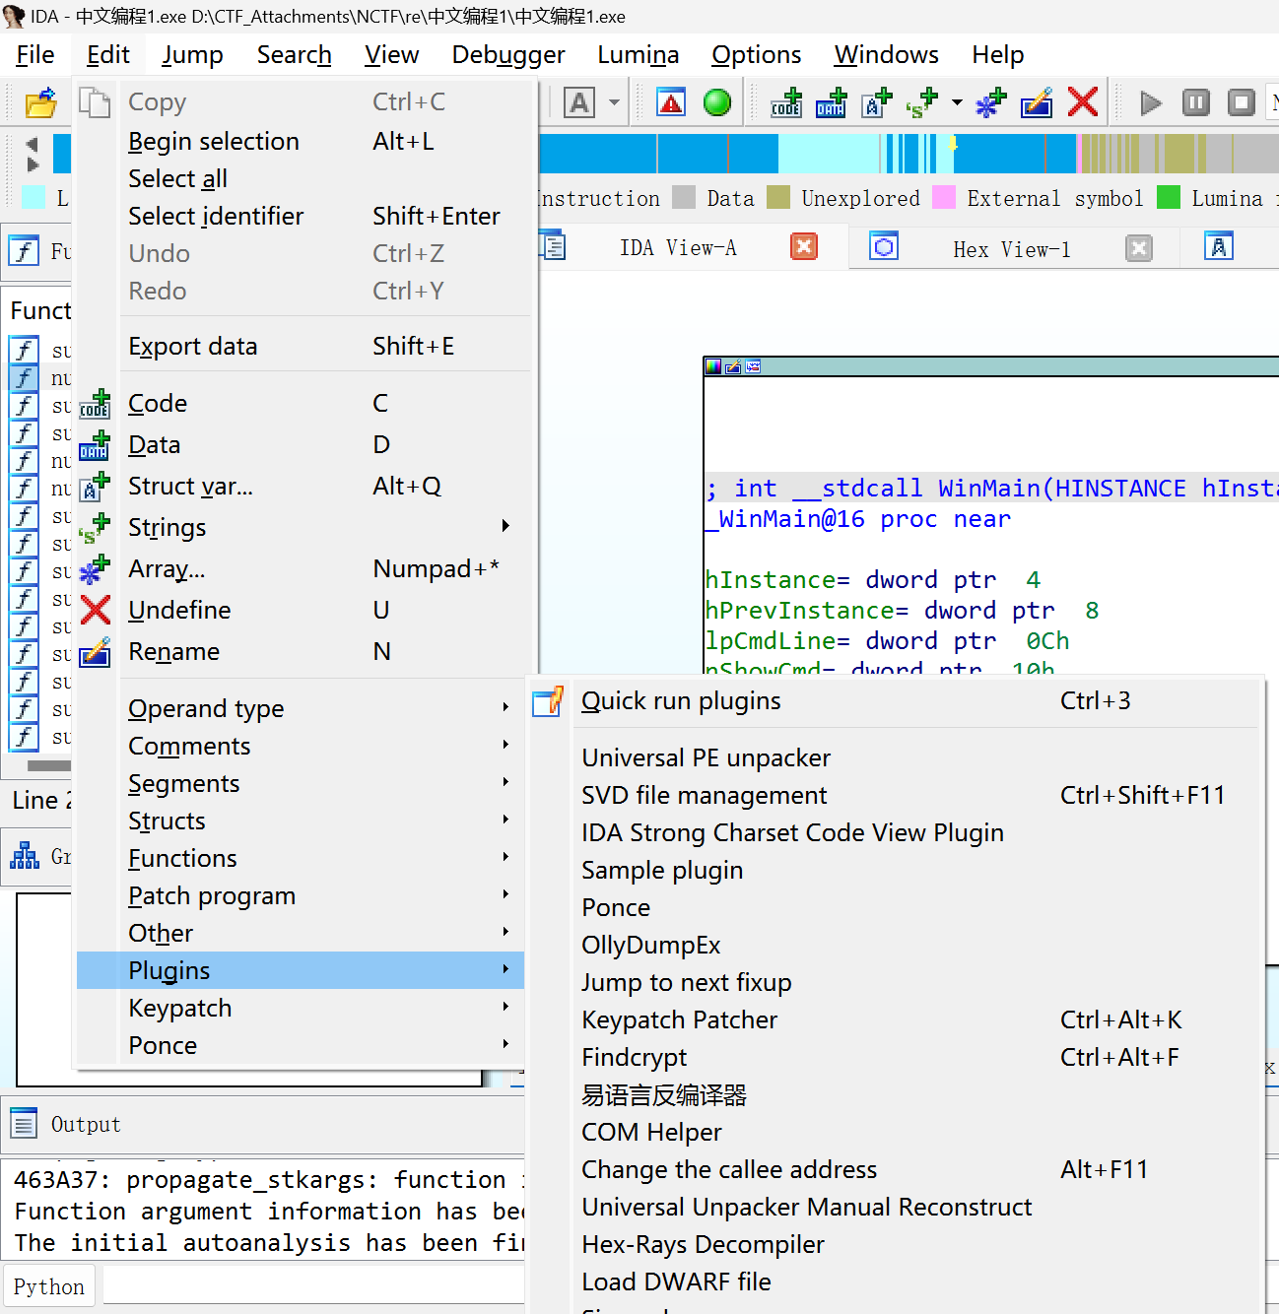The image size is (1279, 1314).
Task: Click the rename pencil toolbar icon
Action: (x=1037, y=102)
